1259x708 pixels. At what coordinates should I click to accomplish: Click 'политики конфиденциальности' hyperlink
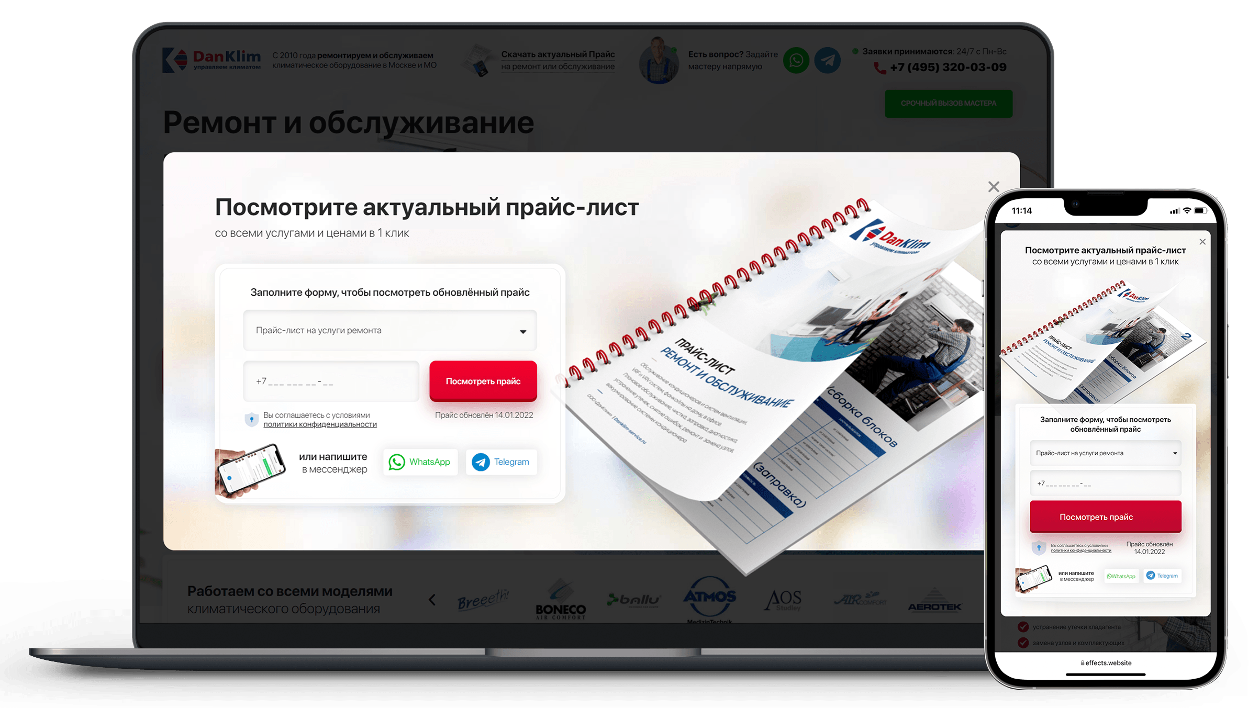pyautogui.click(x=321, y=425)
